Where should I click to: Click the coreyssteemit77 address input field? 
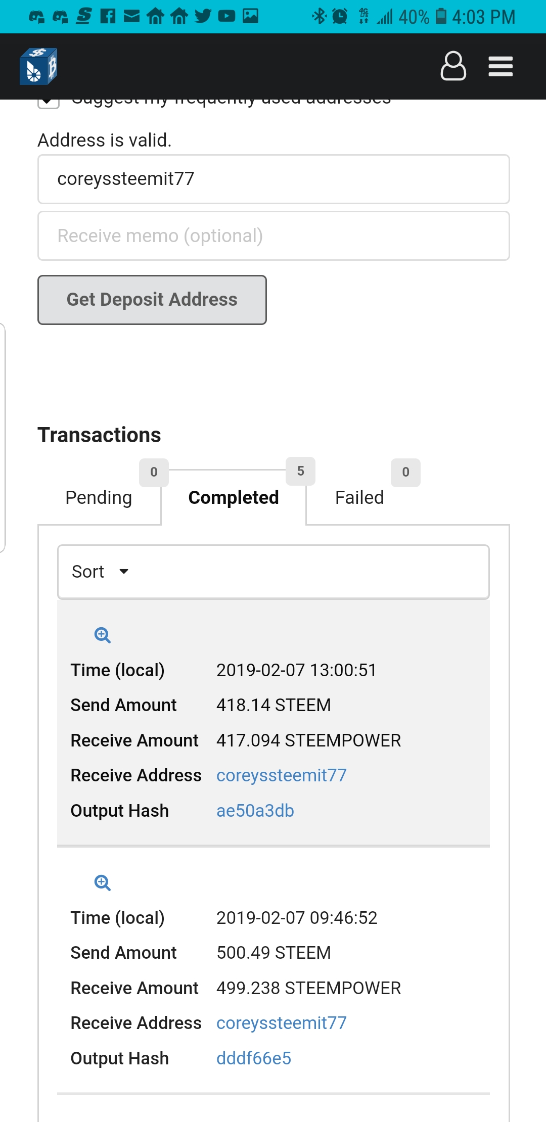[274, 179]
